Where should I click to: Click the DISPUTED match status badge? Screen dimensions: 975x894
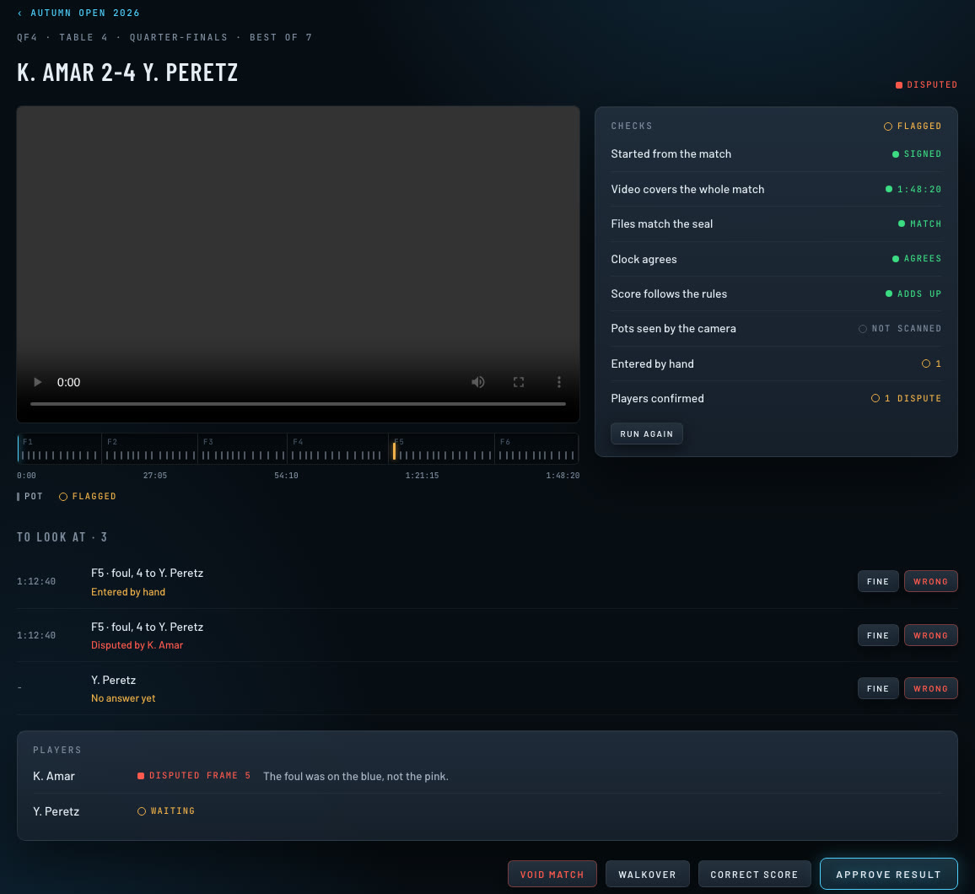point(926,84)
